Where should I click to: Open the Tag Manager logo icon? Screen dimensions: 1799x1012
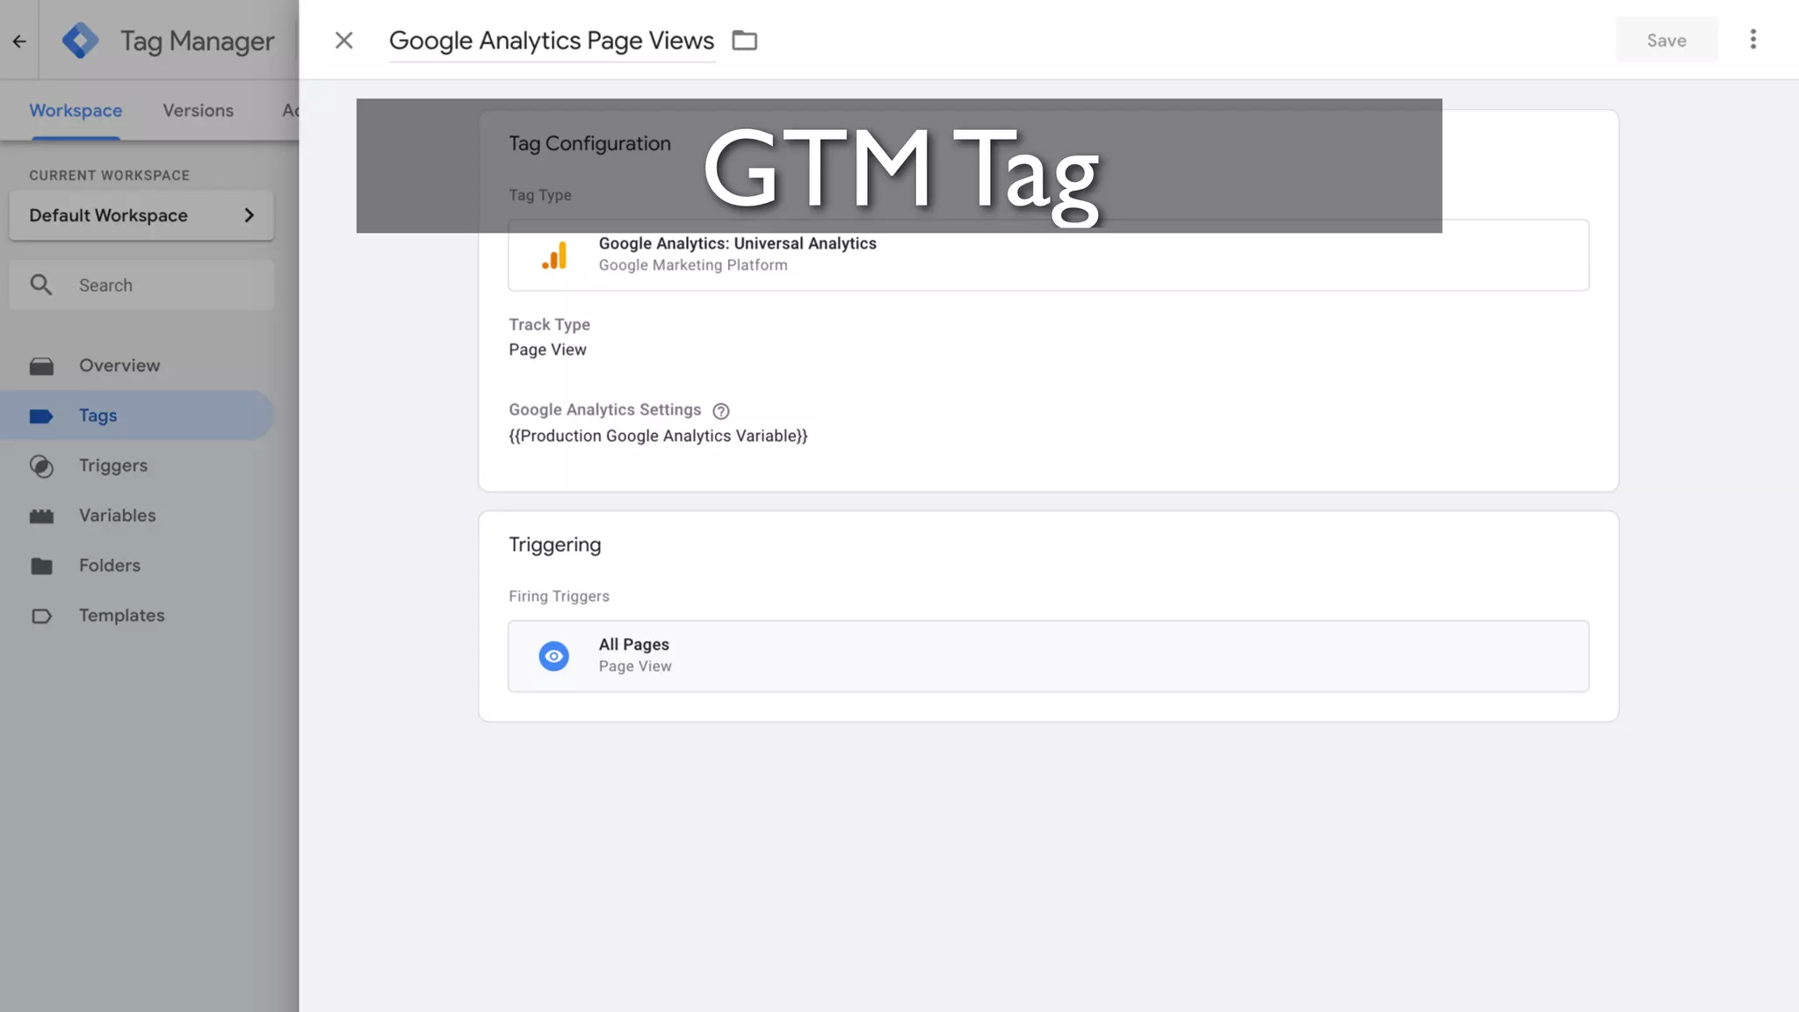coord(80,40)
